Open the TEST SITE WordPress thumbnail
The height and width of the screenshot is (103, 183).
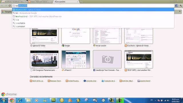click(139, 59)
